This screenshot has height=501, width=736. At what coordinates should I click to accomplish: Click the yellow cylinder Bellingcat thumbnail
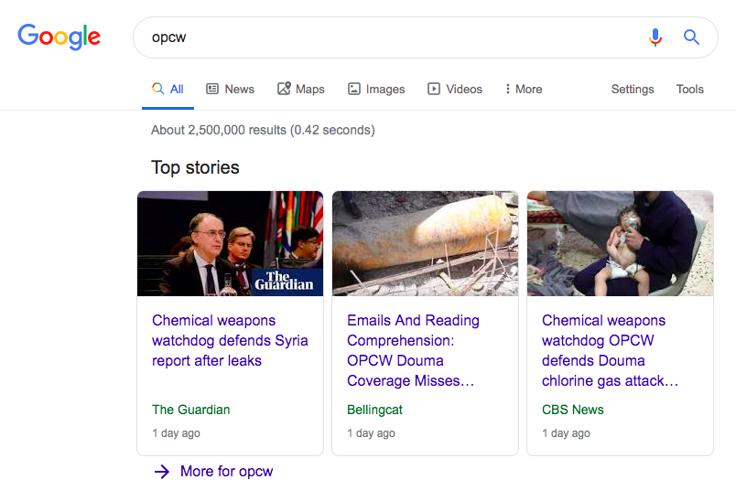point(425,243)
